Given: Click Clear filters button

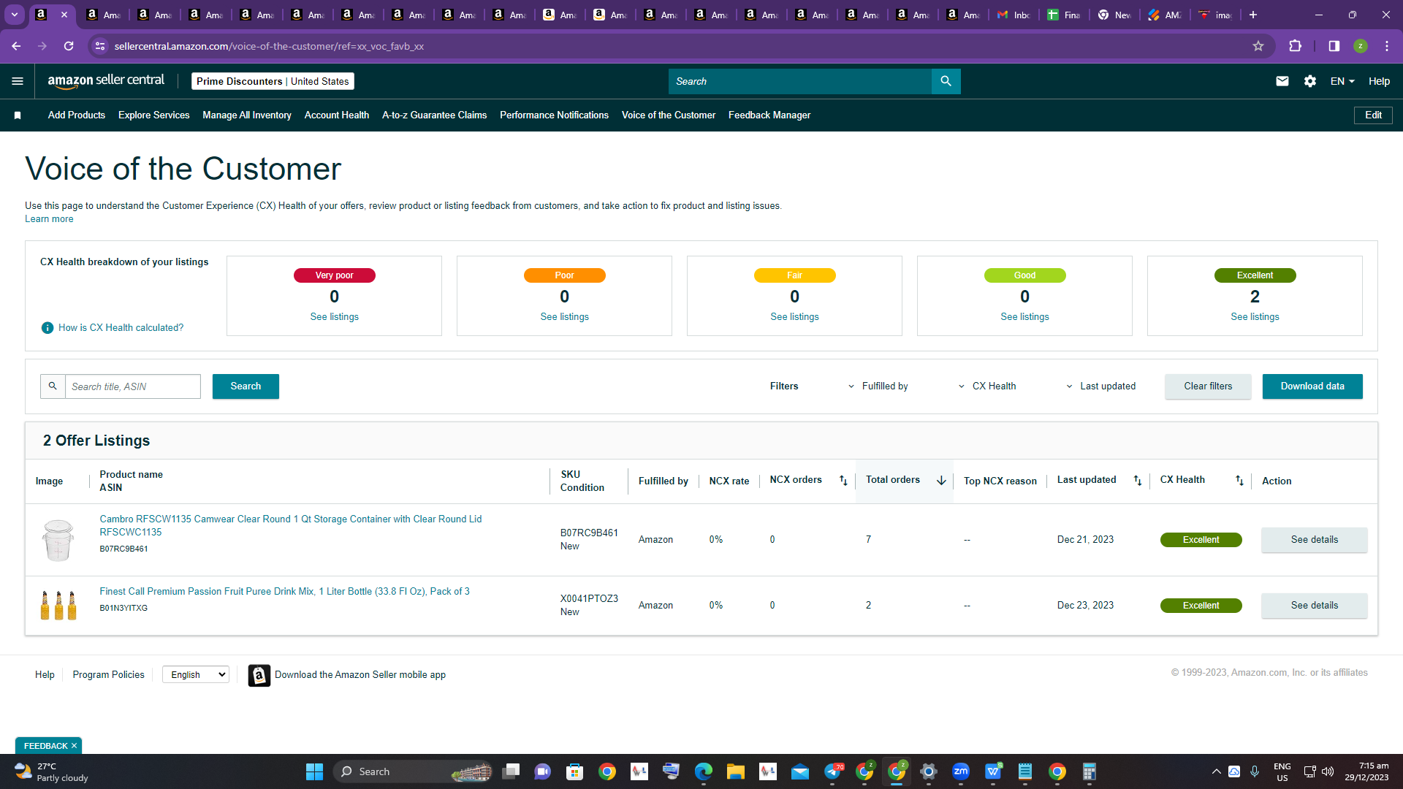Looking at the screenshot, I should [x=1208, y=386].
